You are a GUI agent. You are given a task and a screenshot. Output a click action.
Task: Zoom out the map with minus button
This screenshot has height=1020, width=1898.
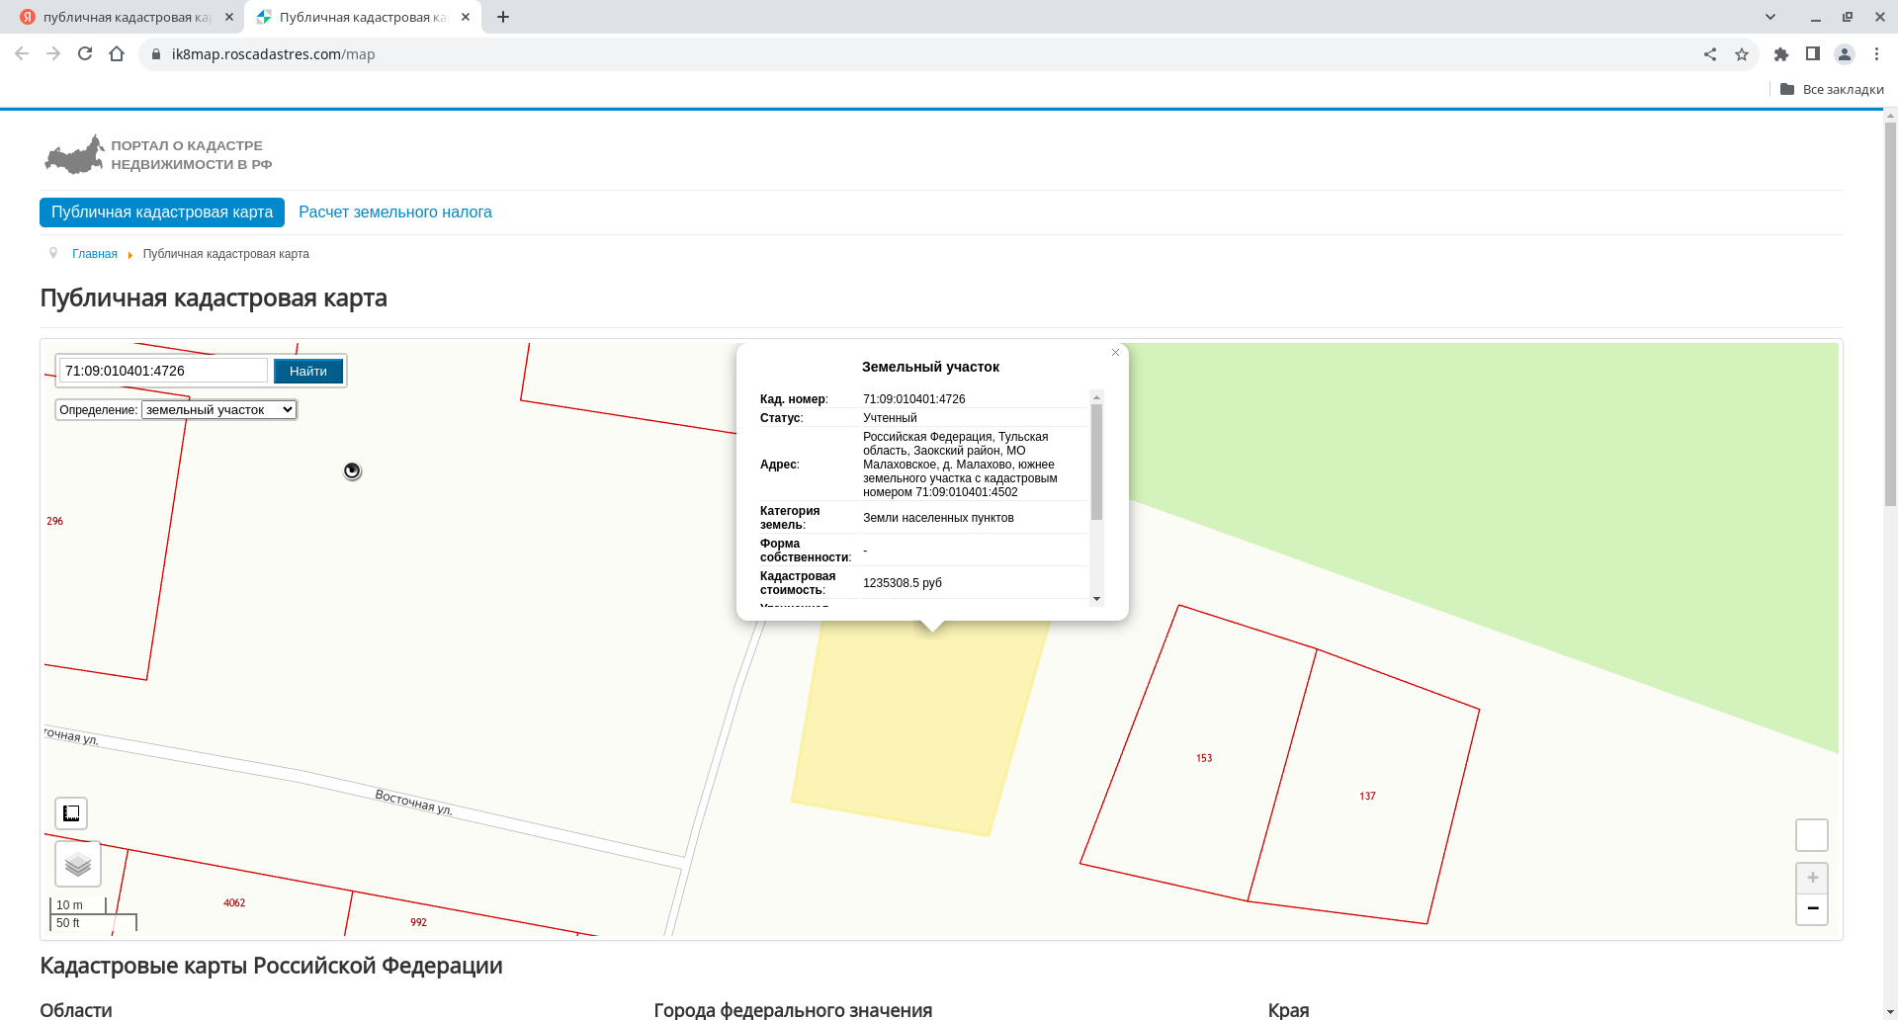(1812, 908)
